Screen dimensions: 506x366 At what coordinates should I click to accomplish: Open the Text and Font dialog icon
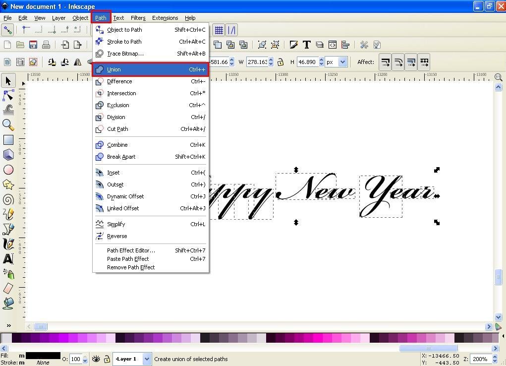[307, 45]
